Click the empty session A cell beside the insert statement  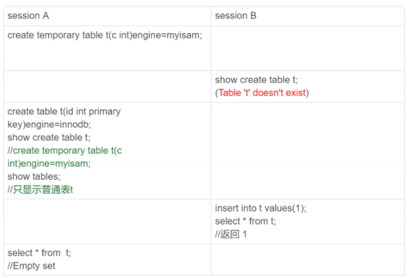coord(107,221)
